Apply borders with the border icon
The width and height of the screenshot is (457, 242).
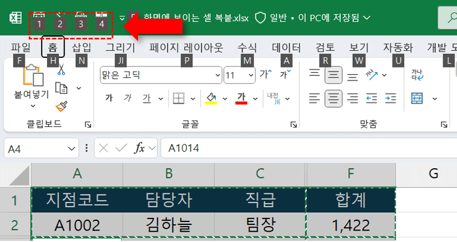coord(178,98)
